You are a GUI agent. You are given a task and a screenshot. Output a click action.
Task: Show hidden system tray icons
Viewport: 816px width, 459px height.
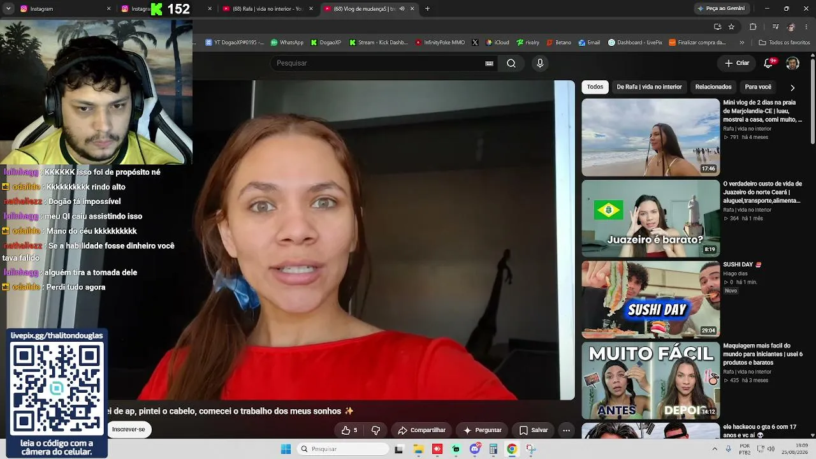pos(715,449)
